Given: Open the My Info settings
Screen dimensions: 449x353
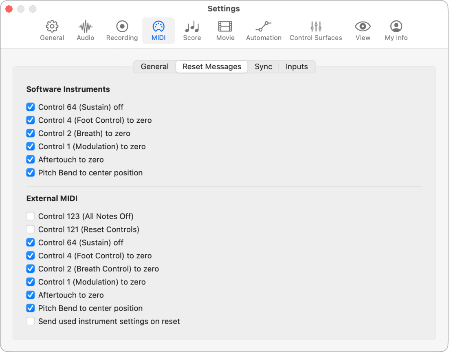Looking at the screenshot, I should tap(396, 29).
